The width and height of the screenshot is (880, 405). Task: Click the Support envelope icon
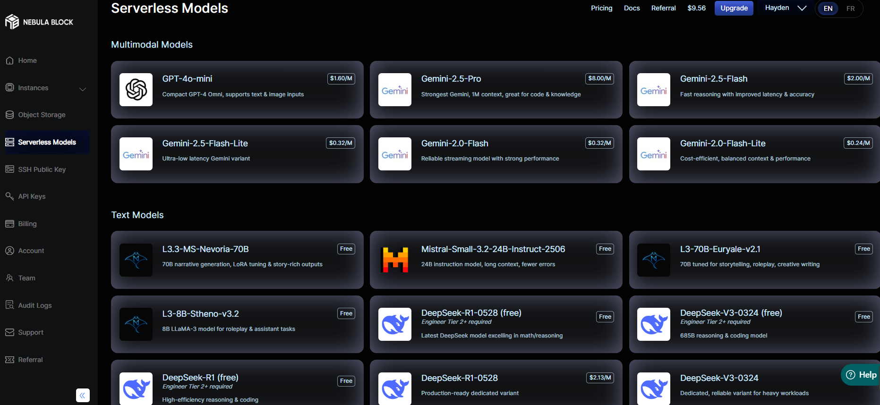click(9, 332)
